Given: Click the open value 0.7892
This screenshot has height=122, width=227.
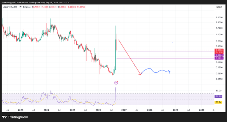Looking at the screenshot, I should [36, 7].
